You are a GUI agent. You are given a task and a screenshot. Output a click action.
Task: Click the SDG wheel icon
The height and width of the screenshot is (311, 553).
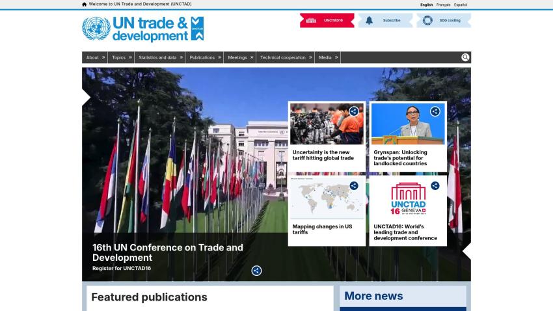tap(427, 20)
